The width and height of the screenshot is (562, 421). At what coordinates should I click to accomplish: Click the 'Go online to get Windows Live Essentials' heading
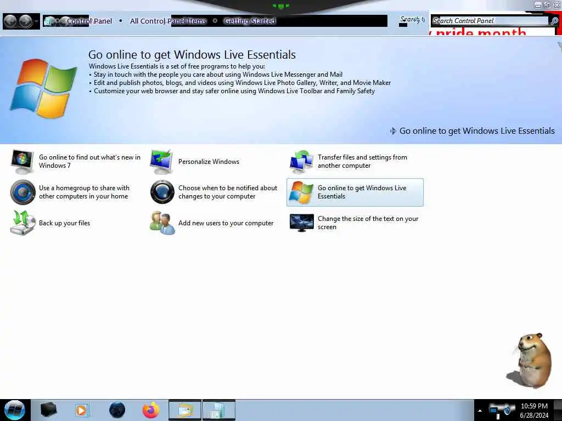tap(192, 54)
